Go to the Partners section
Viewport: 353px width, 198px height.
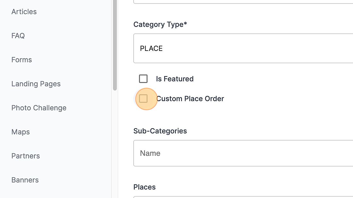26,156
